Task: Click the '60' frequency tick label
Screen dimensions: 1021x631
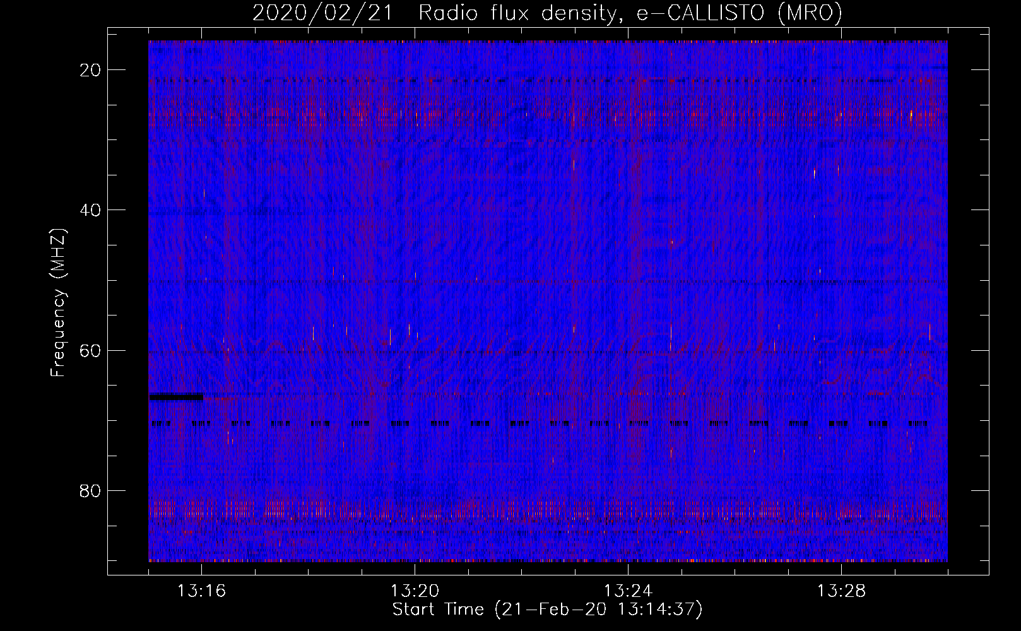Action: 90,350
